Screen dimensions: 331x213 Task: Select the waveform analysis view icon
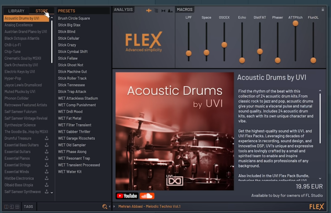point(149,11)
